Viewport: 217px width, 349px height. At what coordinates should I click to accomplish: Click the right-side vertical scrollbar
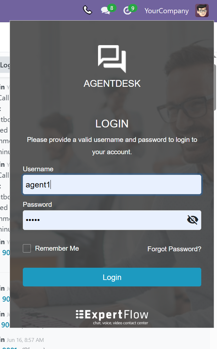pos(215,87)
